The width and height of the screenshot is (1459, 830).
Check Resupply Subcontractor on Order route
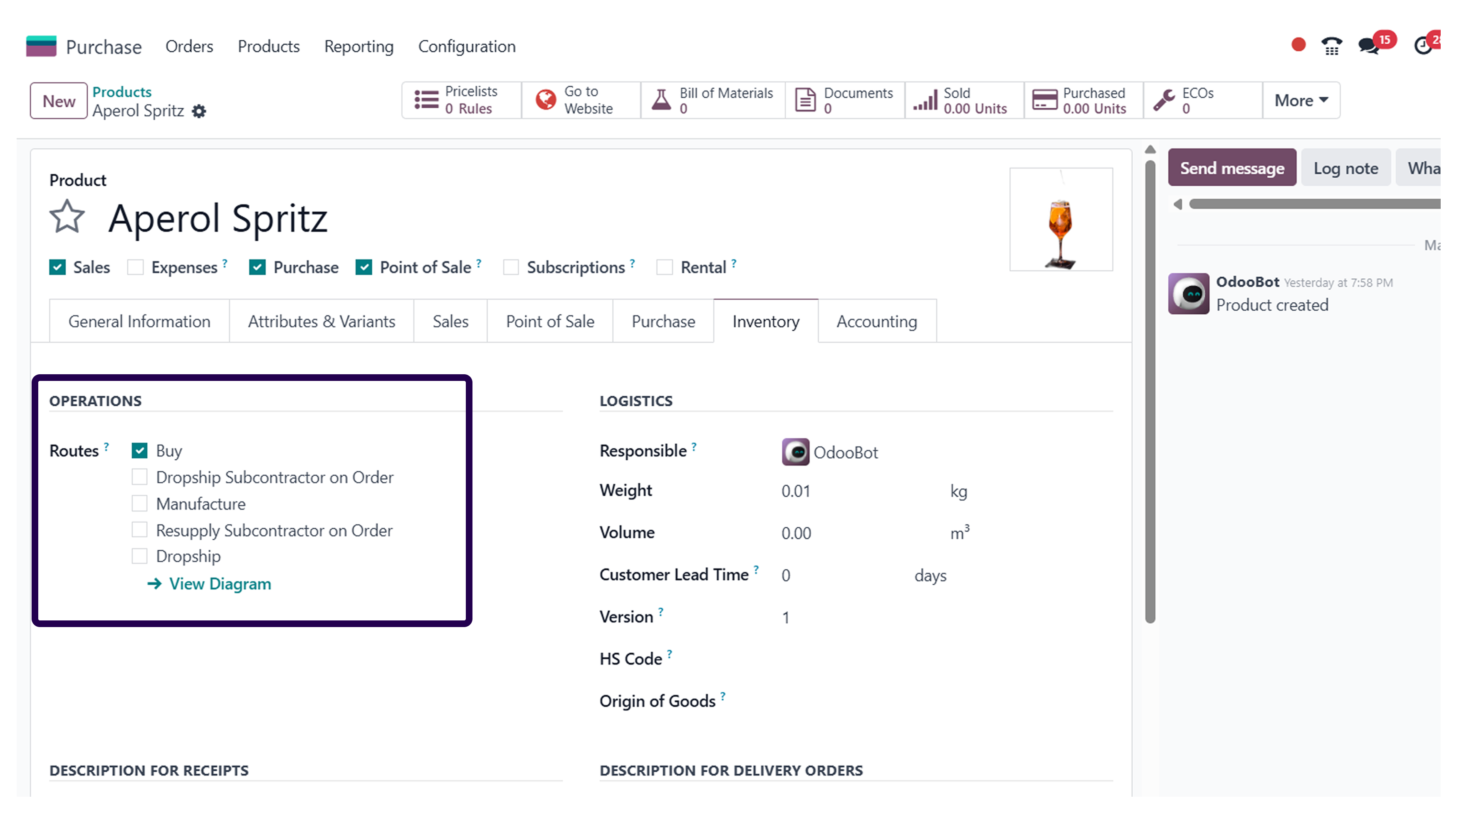point(140,530)
